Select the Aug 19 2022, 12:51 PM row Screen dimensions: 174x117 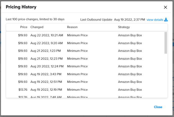pos(46,82)
